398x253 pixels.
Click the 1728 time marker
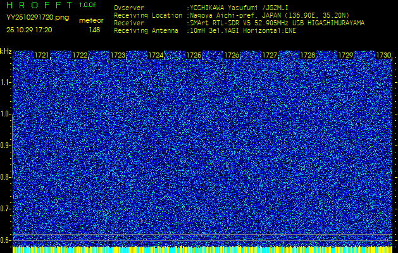point(308,55)
